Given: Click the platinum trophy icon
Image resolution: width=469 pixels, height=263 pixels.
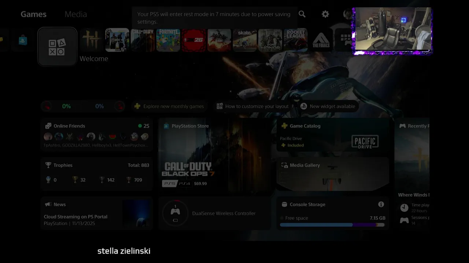Looking at the screenshot, I should 48,180.
